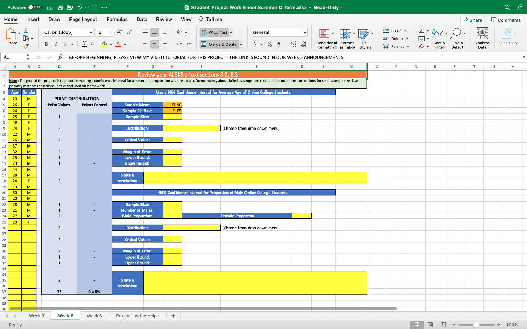Viewport: 527px width, 329px height.
Task: Click Analyze Data
Action: click(x=482, y=39)
